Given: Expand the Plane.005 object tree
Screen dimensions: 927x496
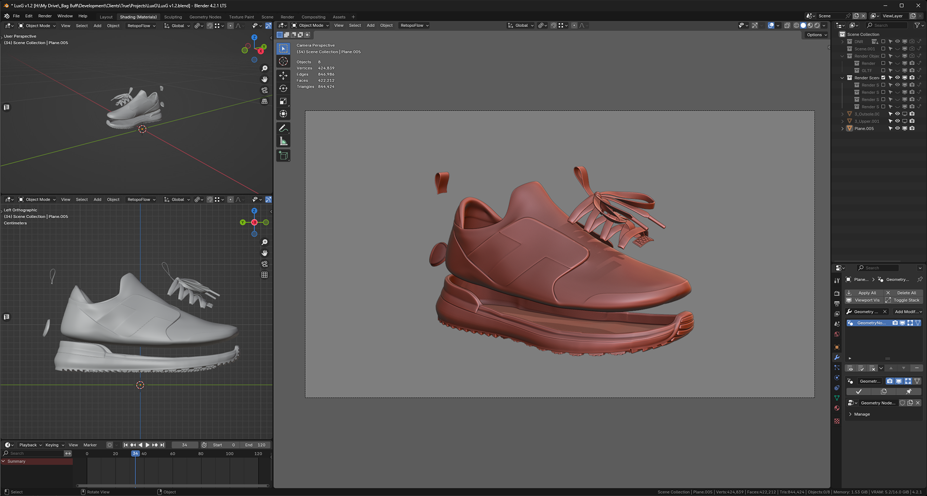Looking at the screenshot, I should (x=843, y=128).
